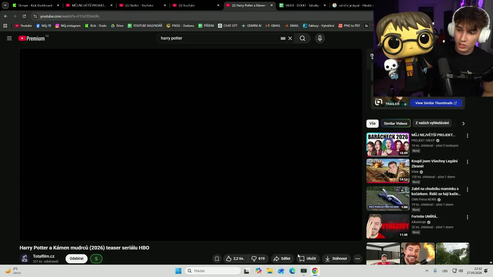Open the YouTube hamburger guide menu
Image resolution: width=493 pixels, height=277 pixels.
click(x=9, y=38)
